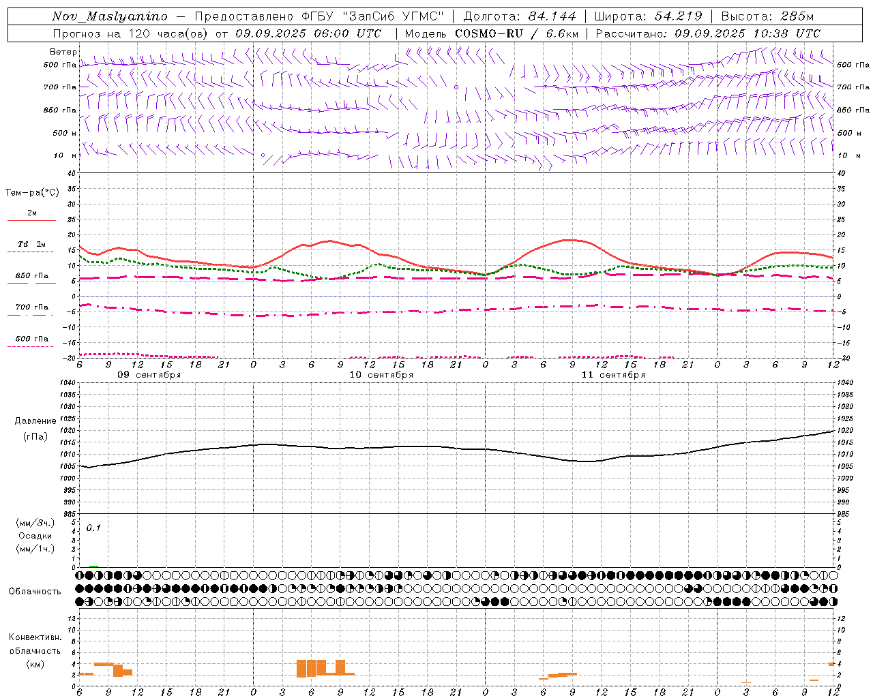Select the 'Долгота: 84.144' longitude value
The image size is (873, 698).
coord(520,16)
